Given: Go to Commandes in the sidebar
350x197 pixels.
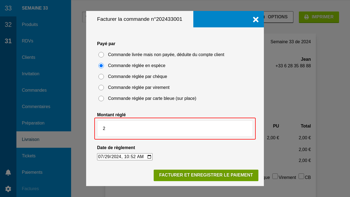Looking at the screenshot, I should coord(34,90).
